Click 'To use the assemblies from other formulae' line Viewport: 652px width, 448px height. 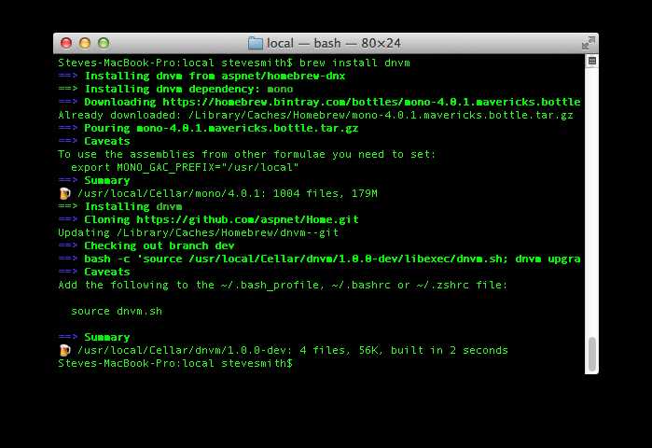tap(246, 154)
